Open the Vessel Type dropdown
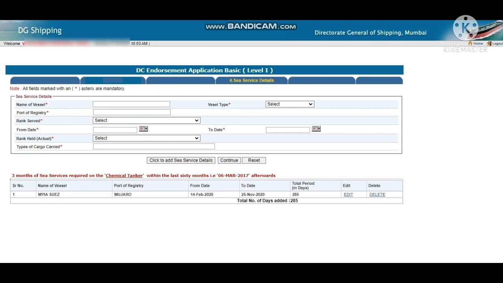The image size is (503, 283). (x=290, y=104)
